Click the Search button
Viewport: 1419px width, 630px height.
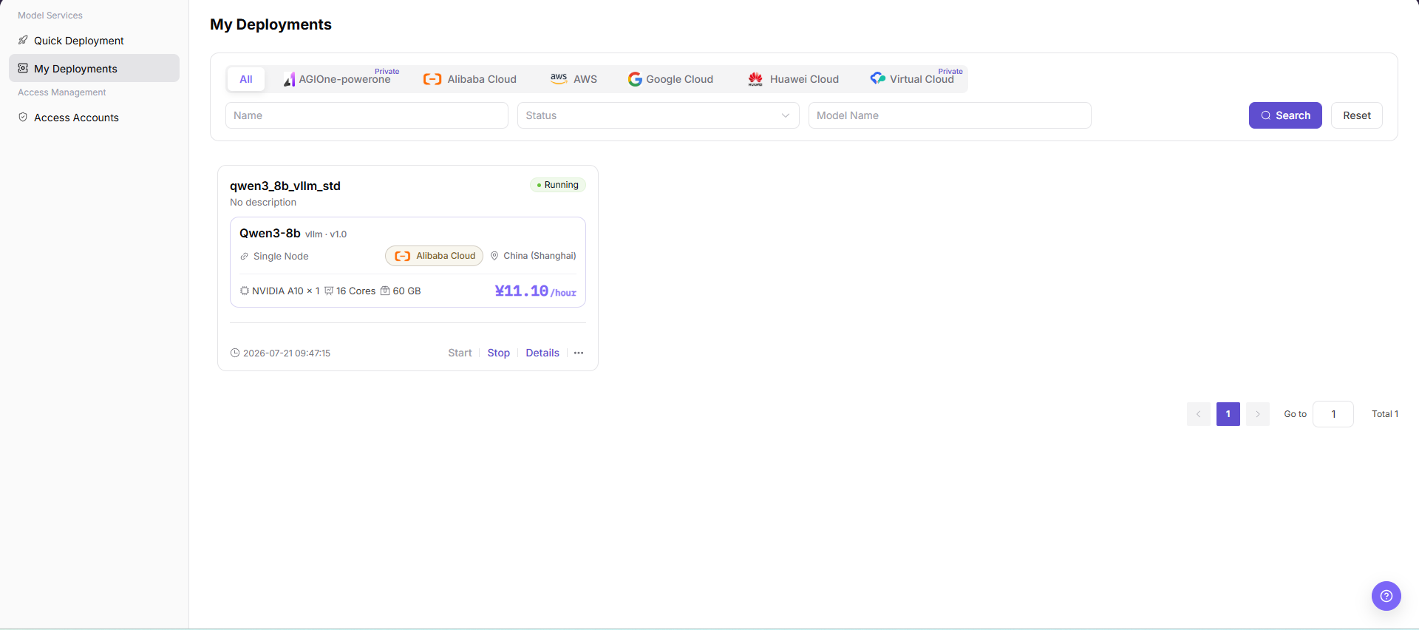pyautogui.click(x=1285, y=115)
